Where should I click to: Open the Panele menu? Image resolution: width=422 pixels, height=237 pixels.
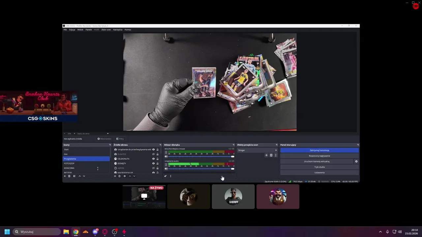pos(89,30)
